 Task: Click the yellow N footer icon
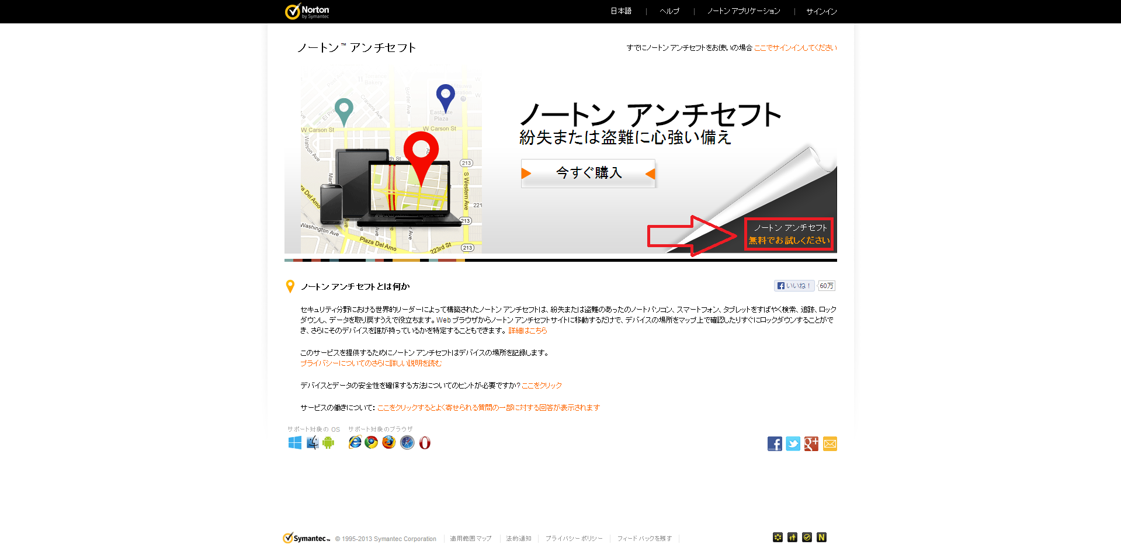[x=821, y=538]
